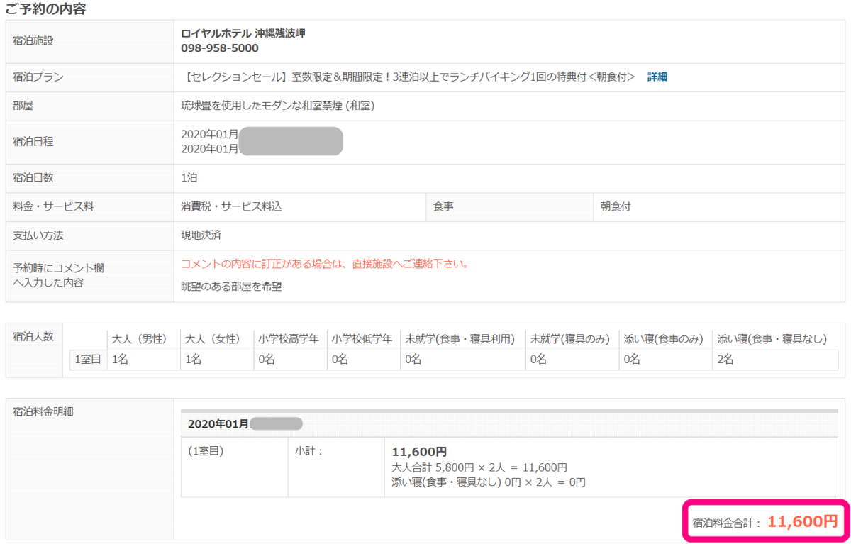This screenshot has width=851, height=544.
Task: Click the 宿泊日程 row label
Action: coord(33,141)
